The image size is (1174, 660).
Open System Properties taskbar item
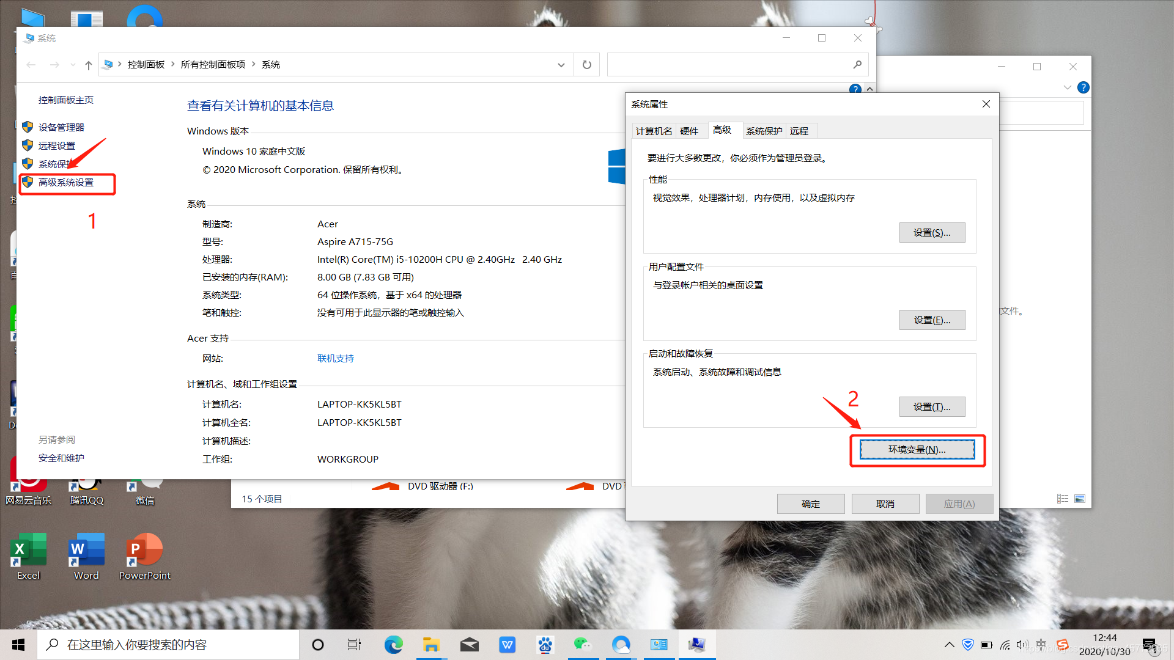[x=697, y=645]
